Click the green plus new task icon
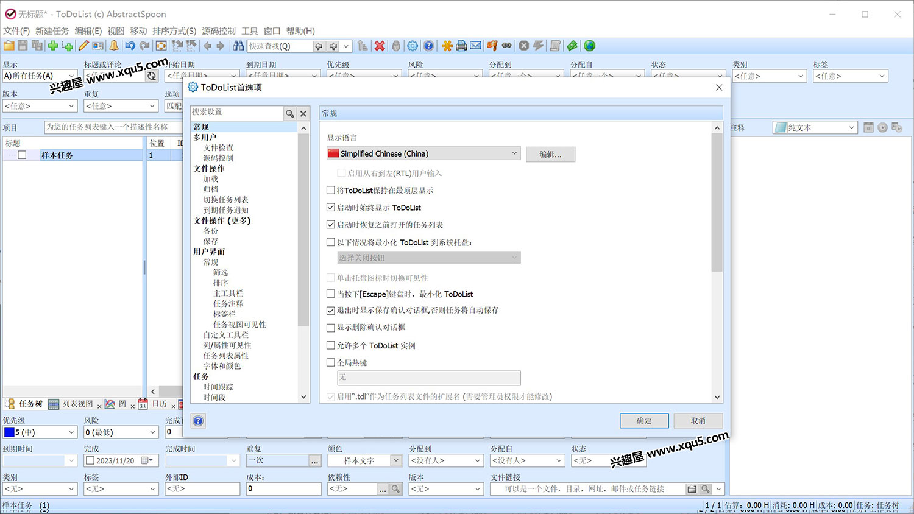 click(x=53, y=46)
